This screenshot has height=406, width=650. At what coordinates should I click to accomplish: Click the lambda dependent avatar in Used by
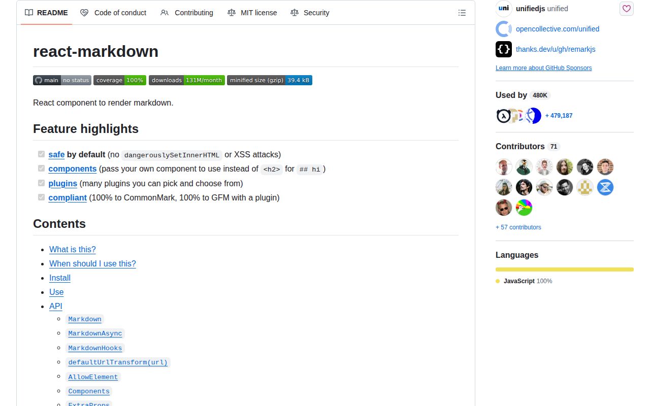pos(503,116)
